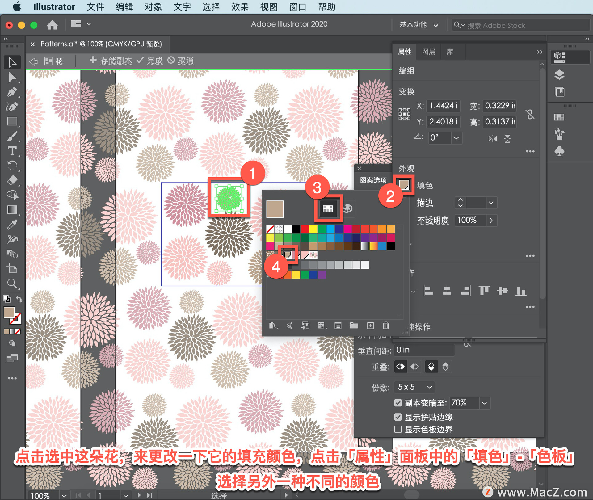Create new swatch with plus icon
Image resolution: width=593 pixels, height=500 pixels.
(x=370, y=326)
